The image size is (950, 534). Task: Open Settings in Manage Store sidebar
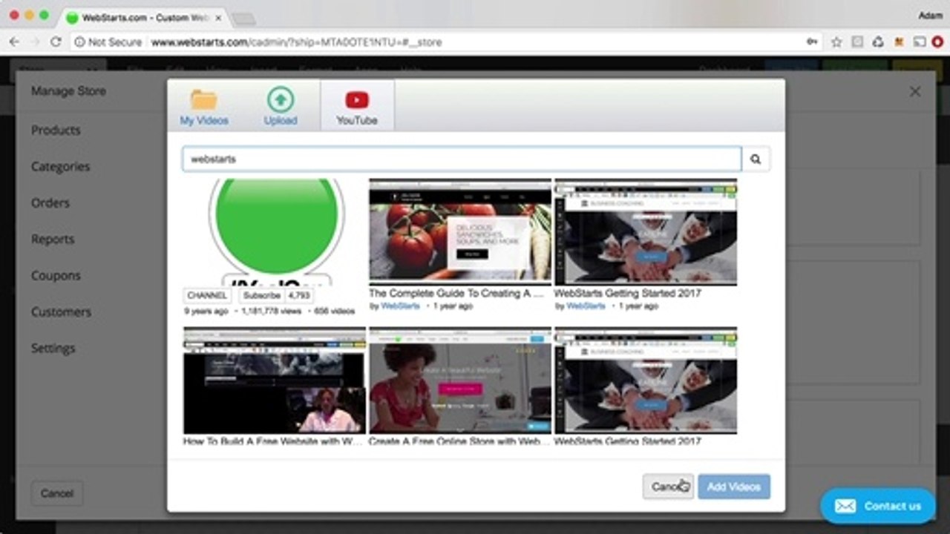[53, 348]
